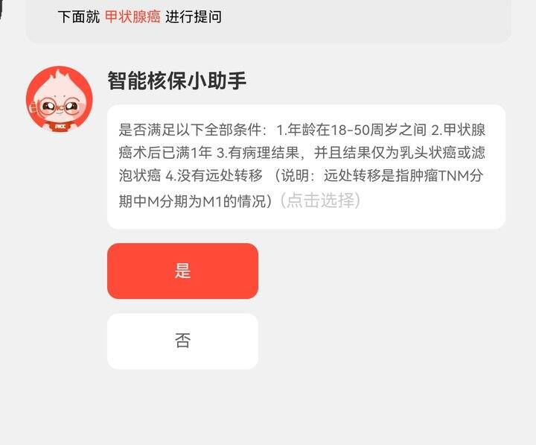Choose the white 否 answer
Screen dimensions: 536x445
182,341
